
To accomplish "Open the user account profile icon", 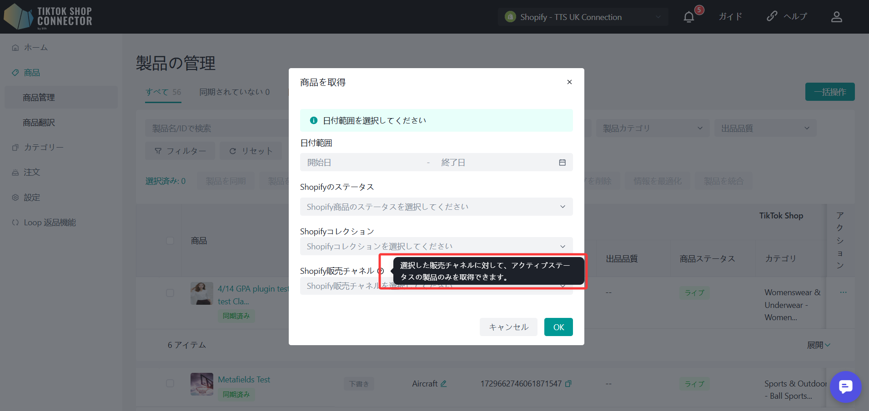I will point(836,17).
